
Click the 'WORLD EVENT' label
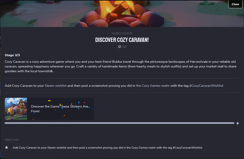122,33
